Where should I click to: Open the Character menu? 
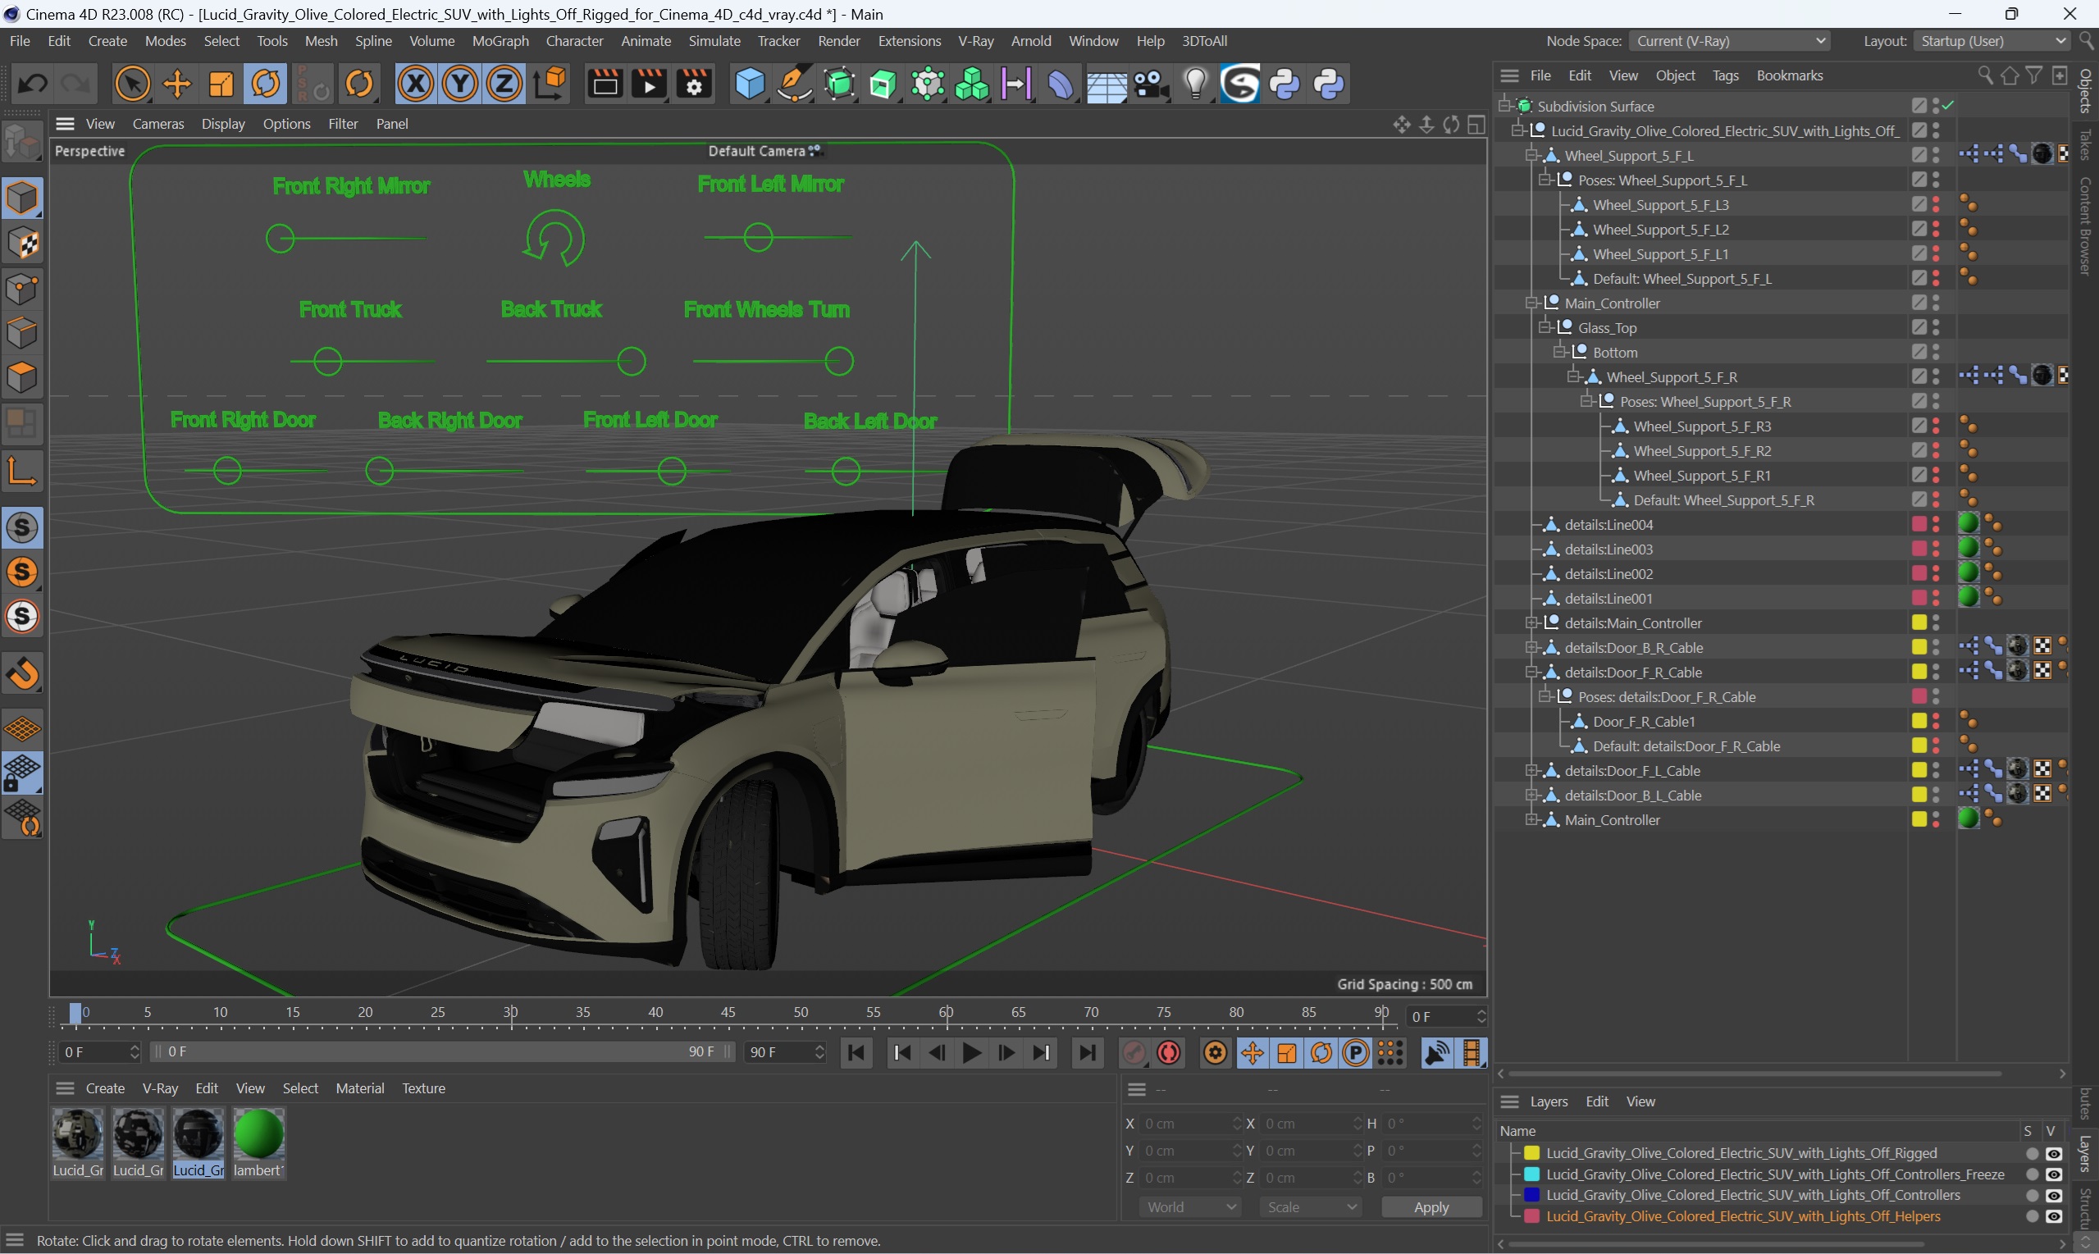pos(575,40)
